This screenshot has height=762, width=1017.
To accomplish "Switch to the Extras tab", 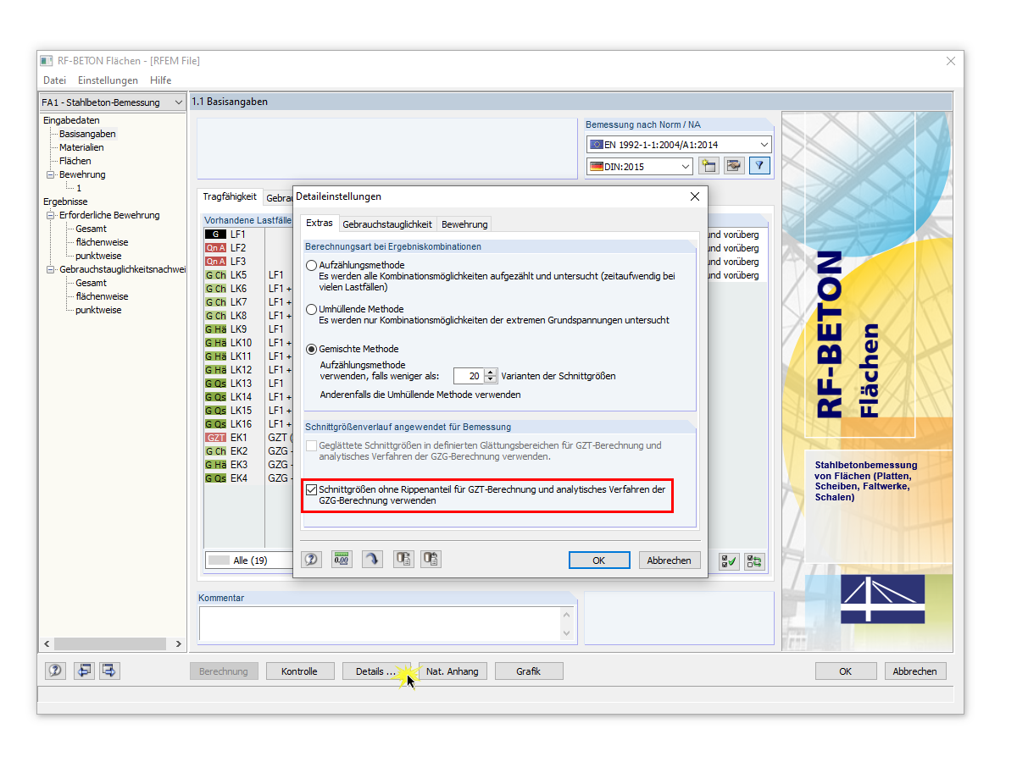I will [319, 224].
